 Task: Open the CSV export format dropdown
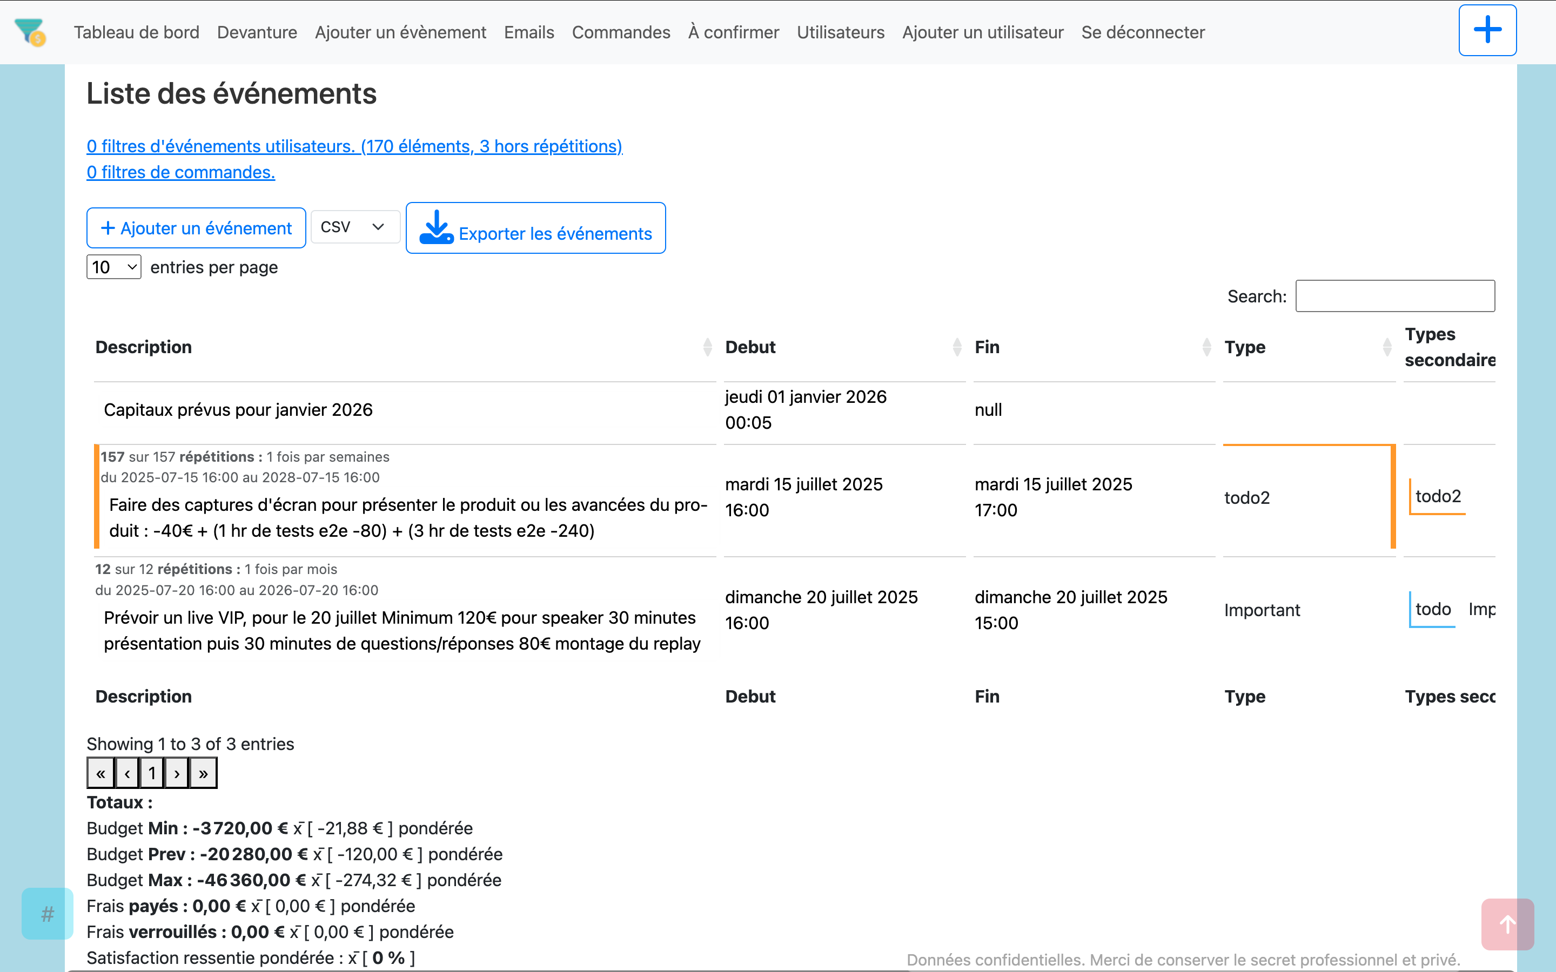tap(355, 227)
